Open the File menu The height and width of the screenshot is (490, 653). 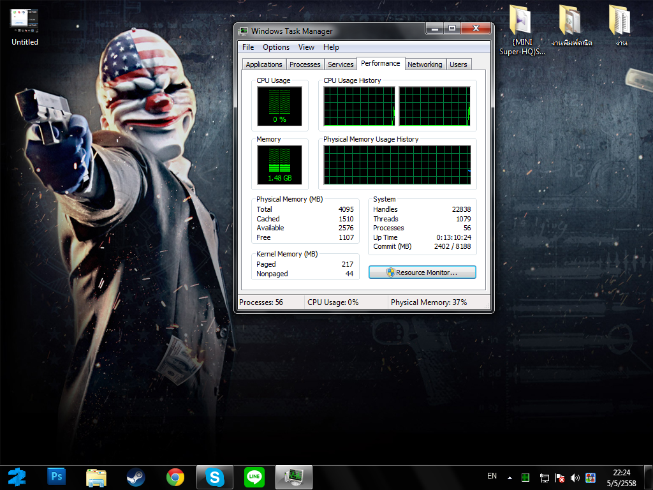coord(248,47)
